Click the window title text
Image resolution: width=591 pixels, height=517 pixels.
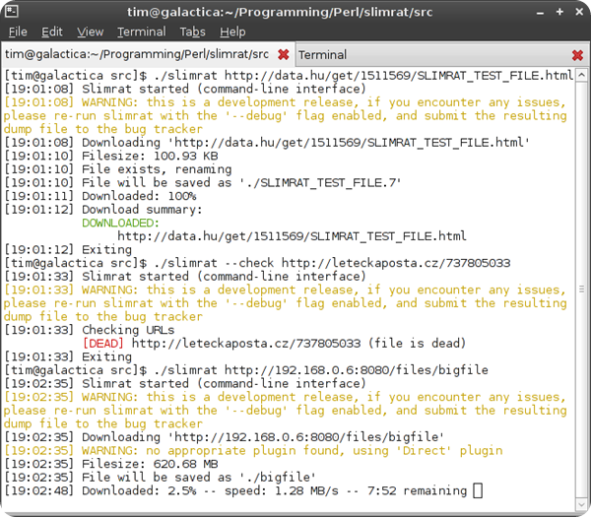[x=280, y=12]
